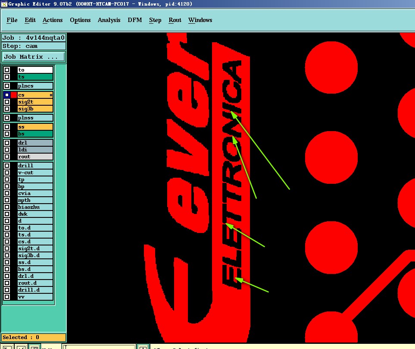Image resolution: width=415 pixels, height=349 pixels.
Task: Select the 'd' layer name
Action: (35, 221)
